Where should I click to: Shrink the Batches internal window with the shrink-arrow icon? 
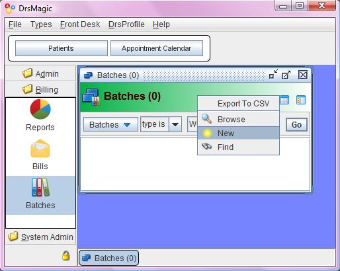tap(274, 75)
